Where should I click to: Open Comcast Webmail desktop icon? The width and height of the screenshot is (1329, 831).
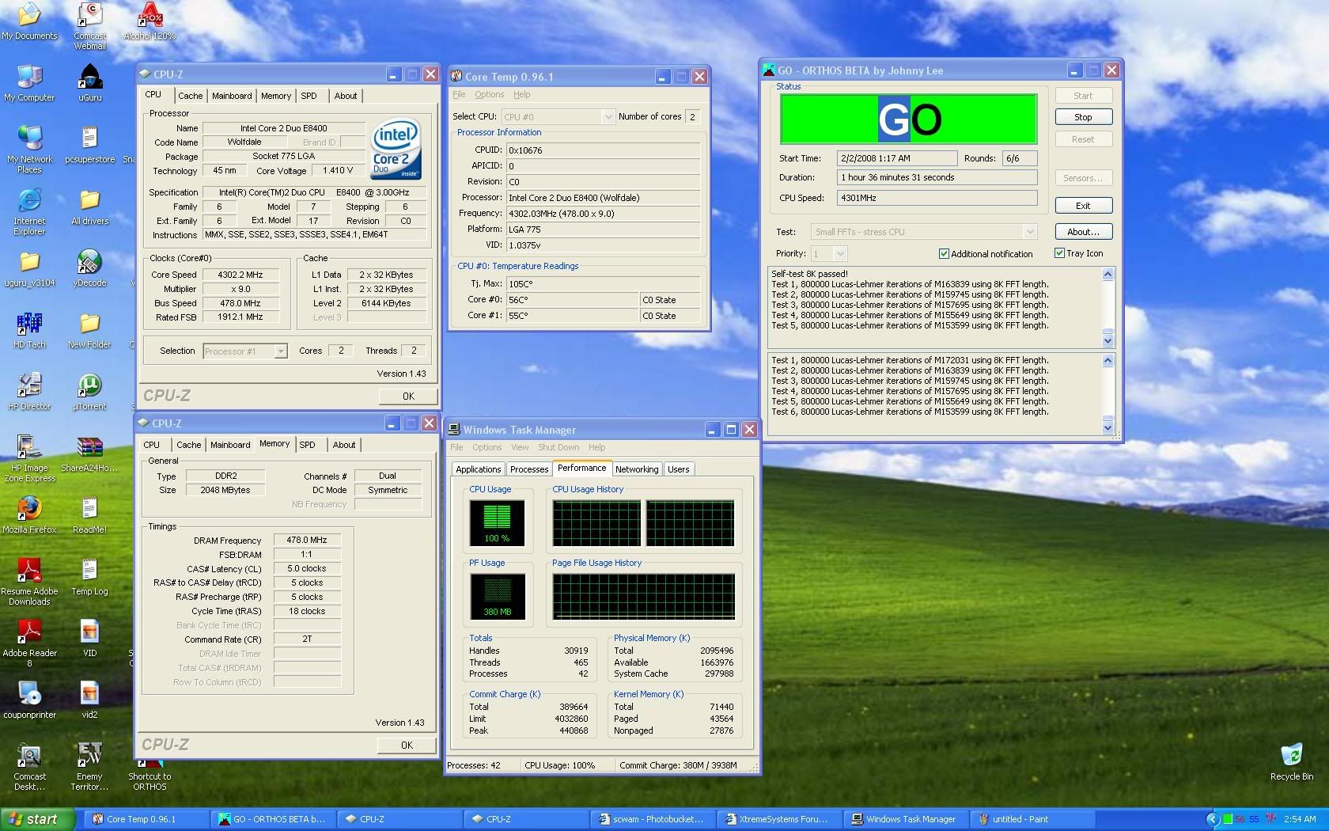coord(90,25)
